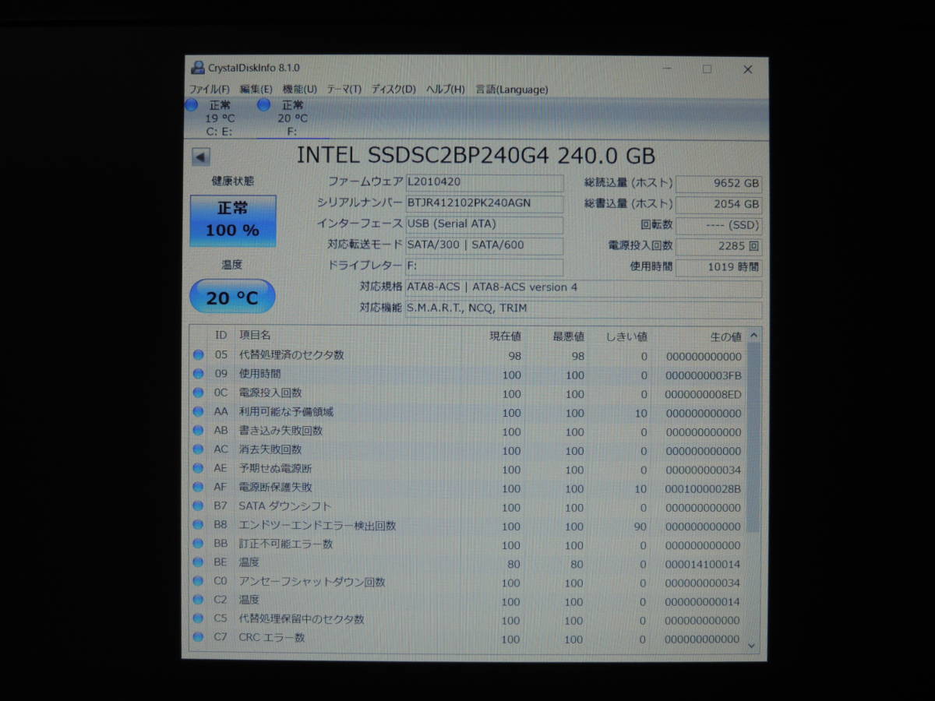Click status dot for AE 予期せぬ電源断
Image resolution: width=935 pixels, height=701 pixels.
(198, 469)
